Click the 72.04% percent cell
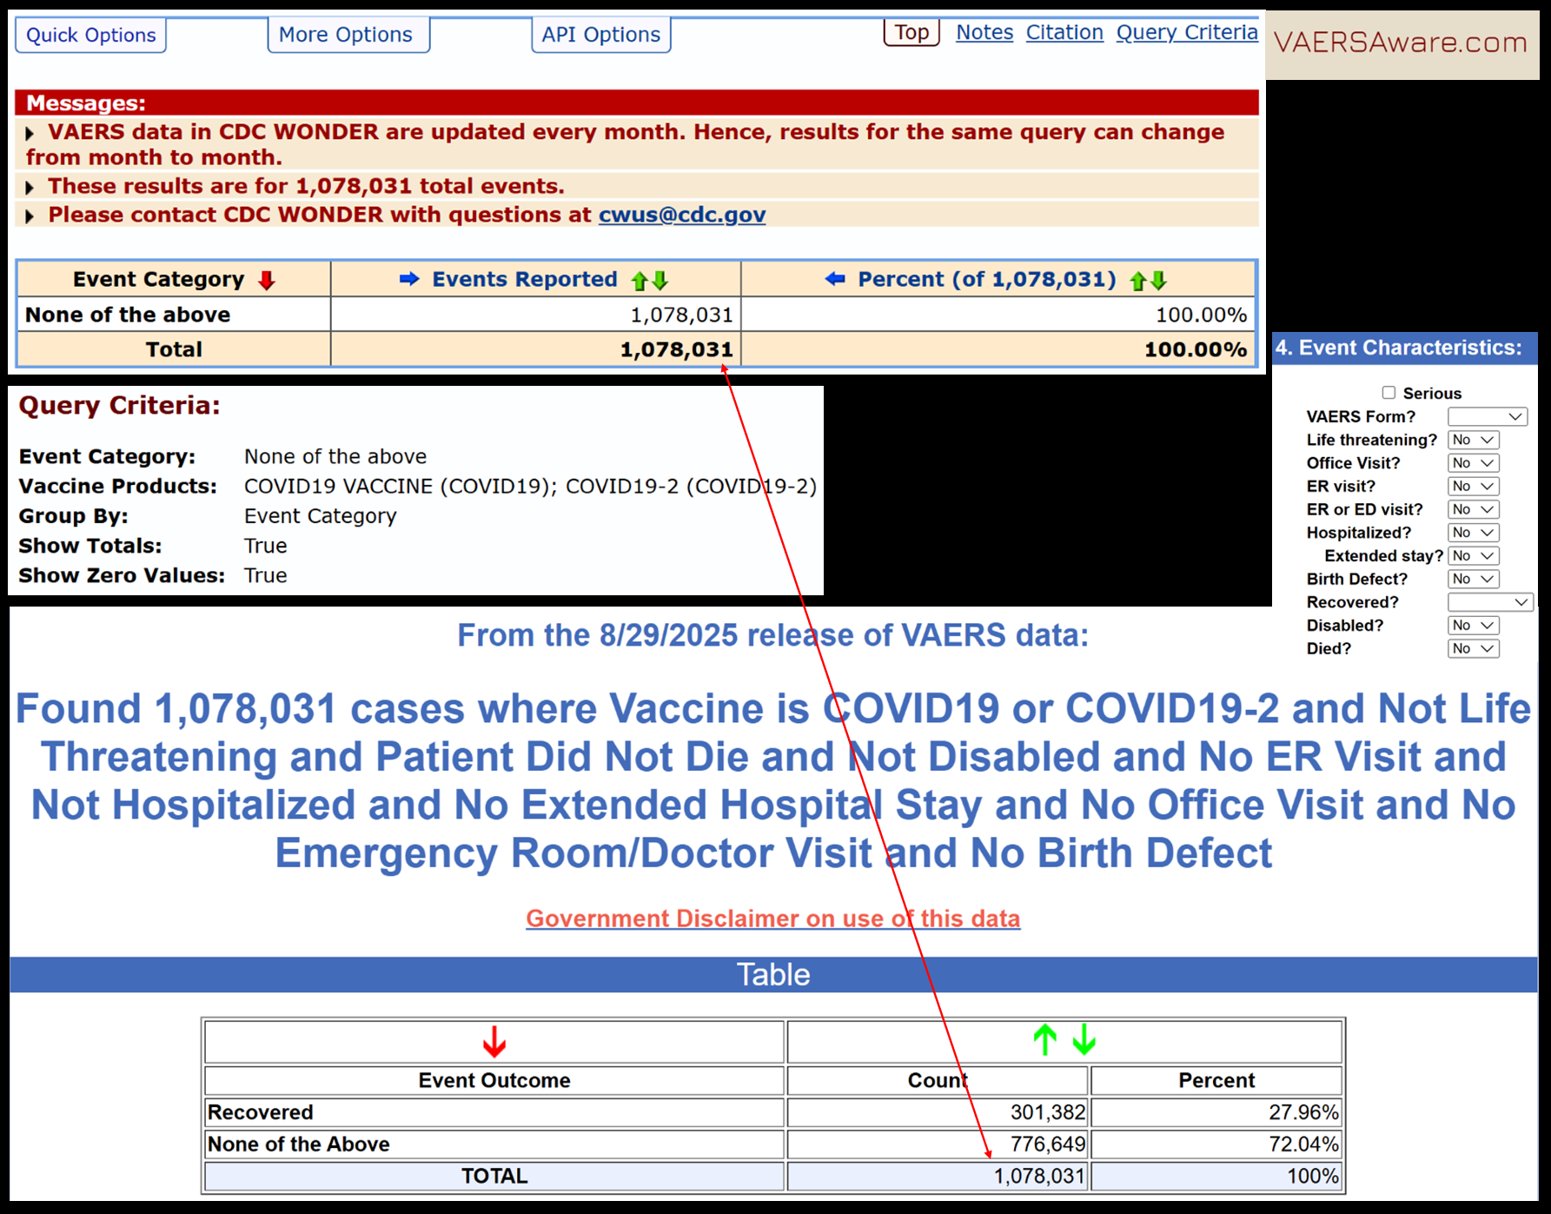Viewport: 1551px width, 1214px height. [1216, 1144]
